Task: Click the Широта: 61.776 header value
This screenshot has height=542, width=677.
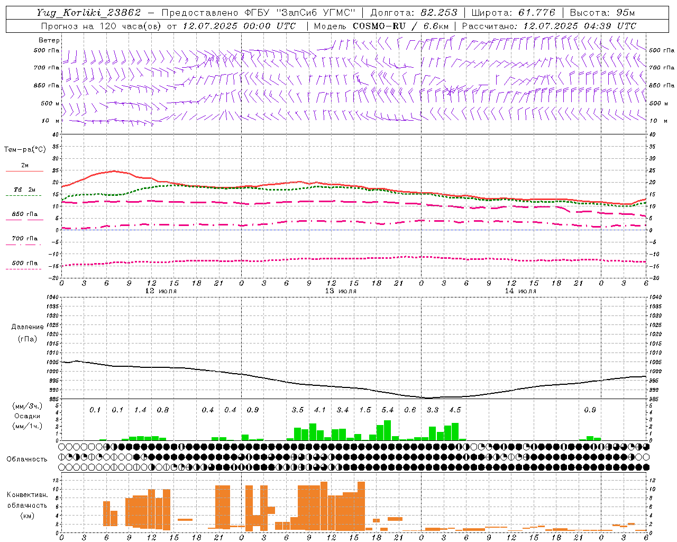Action: [x=513, y=13]
